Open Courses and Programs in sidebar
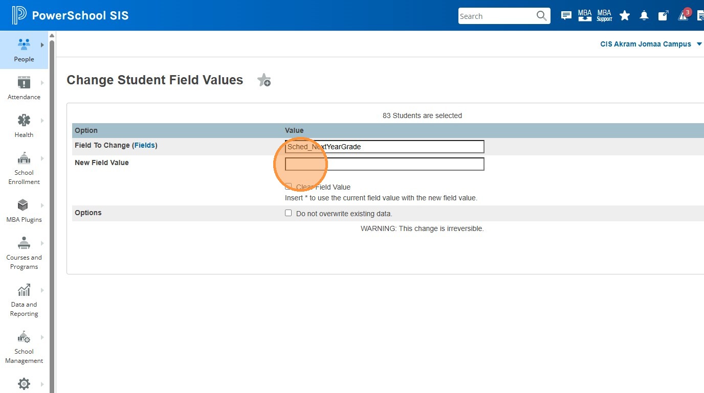Viewport: 704px width, 393px height. point(24,253)
